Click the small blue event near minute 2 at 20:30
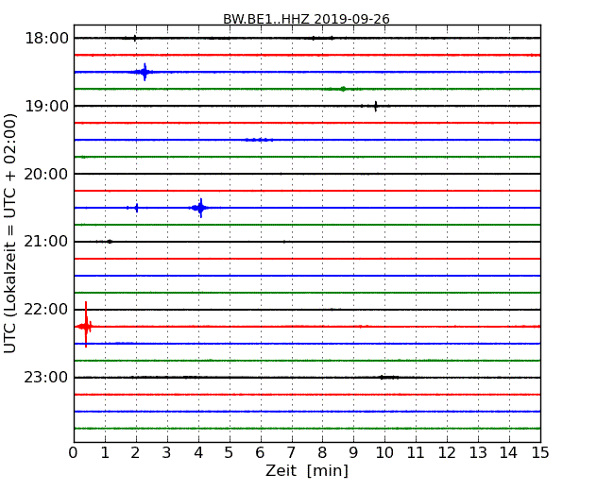614x491 pixels. 136,208
